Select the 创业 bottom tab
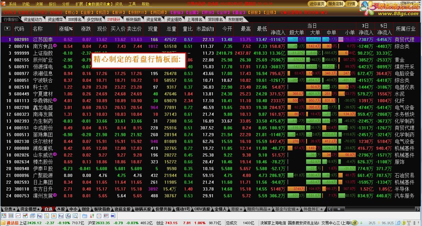Screen dimensions: 422x226 86,209
